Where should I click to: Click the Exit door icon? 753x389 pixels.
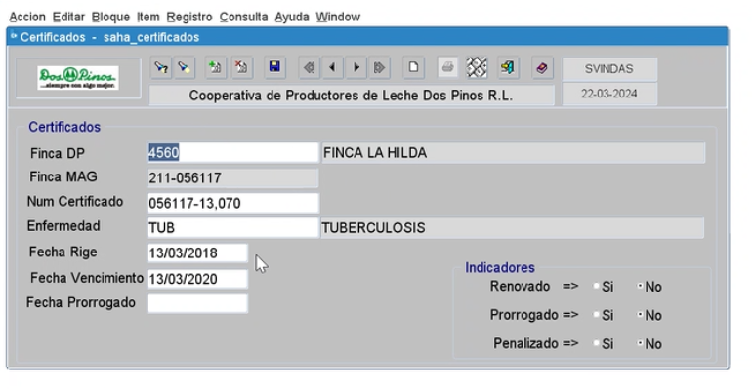[508, 67]
